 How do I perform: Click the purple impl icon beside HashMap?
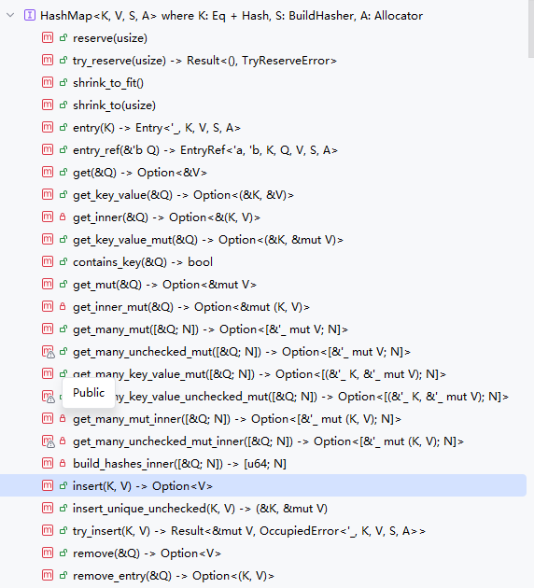30,15
